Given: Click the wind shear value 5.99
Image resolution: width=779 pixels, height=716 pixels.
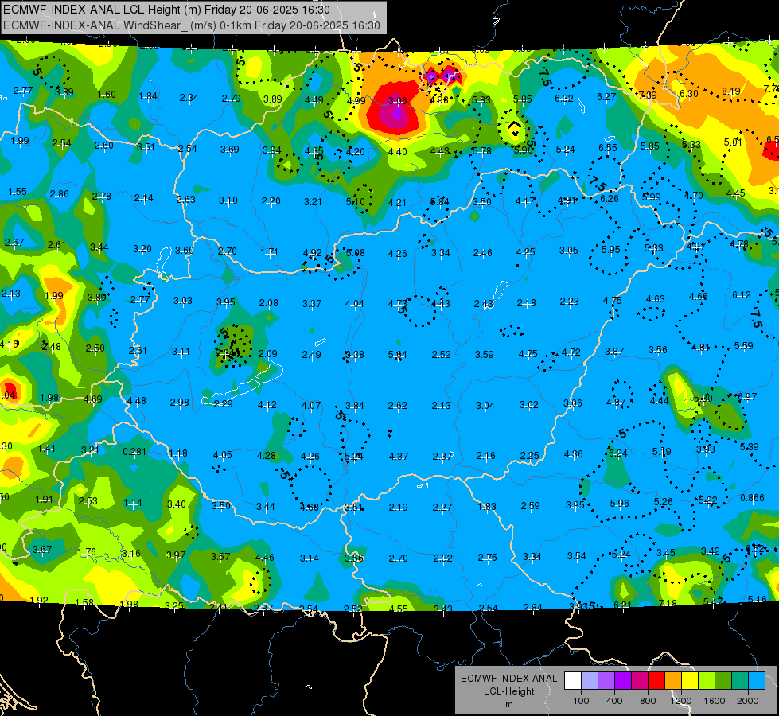Looking at the screenshot, I should [x=651, y=197].
